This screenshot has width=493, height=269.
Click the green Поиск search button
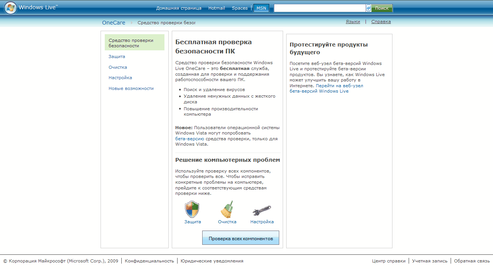coord(382,8)
